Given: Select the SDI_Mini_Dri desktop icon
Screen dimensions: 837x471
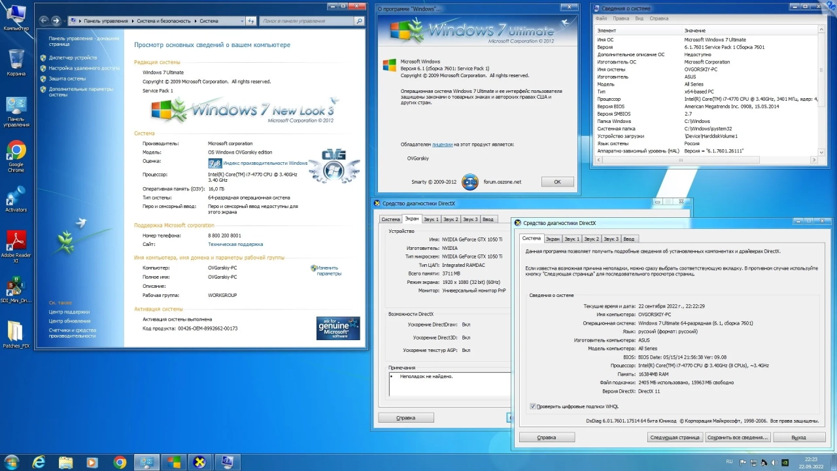Looking at the screenshot, I should point(16,290).
